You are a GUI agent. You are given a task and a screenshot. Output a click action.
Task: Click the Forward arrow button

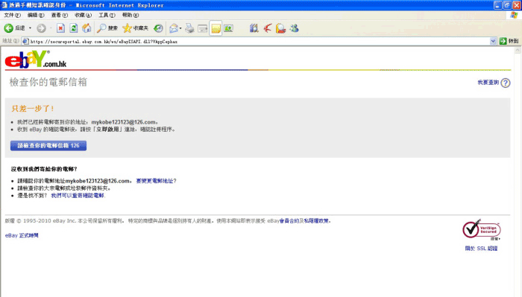[41, 28]
